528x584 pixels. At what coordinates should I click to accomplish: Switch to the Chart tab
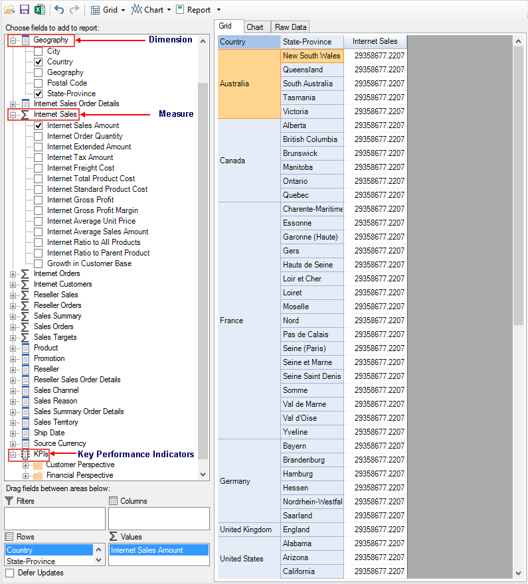click(x=254, y=27)
